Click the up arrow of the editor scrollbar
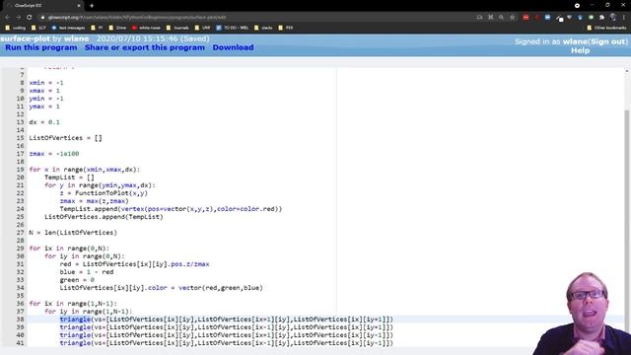 click(627, 71)
